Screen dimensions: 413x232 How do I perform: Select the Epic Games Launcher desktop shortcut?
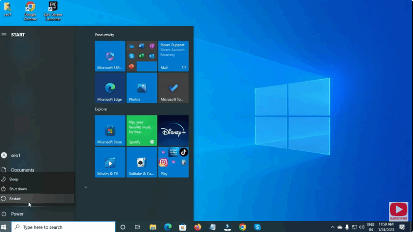(x=53, y=11)
